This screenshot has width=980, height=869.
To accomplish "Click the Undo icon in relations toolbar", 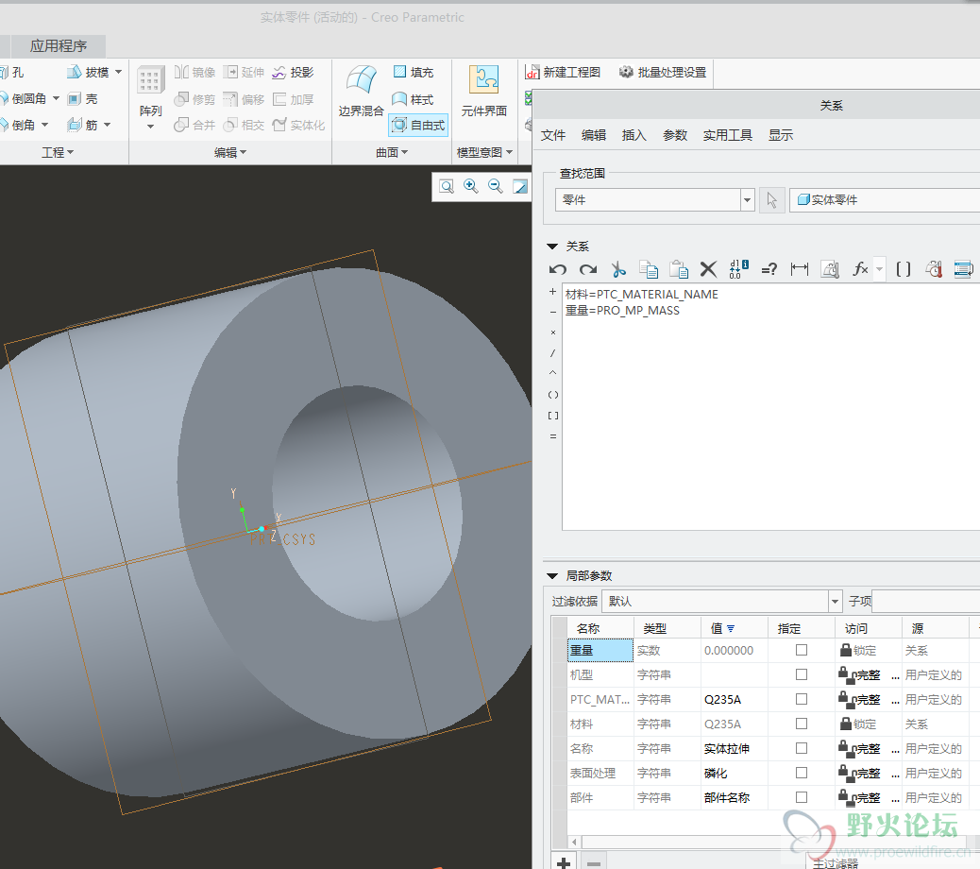I will (x=557, y=269).
